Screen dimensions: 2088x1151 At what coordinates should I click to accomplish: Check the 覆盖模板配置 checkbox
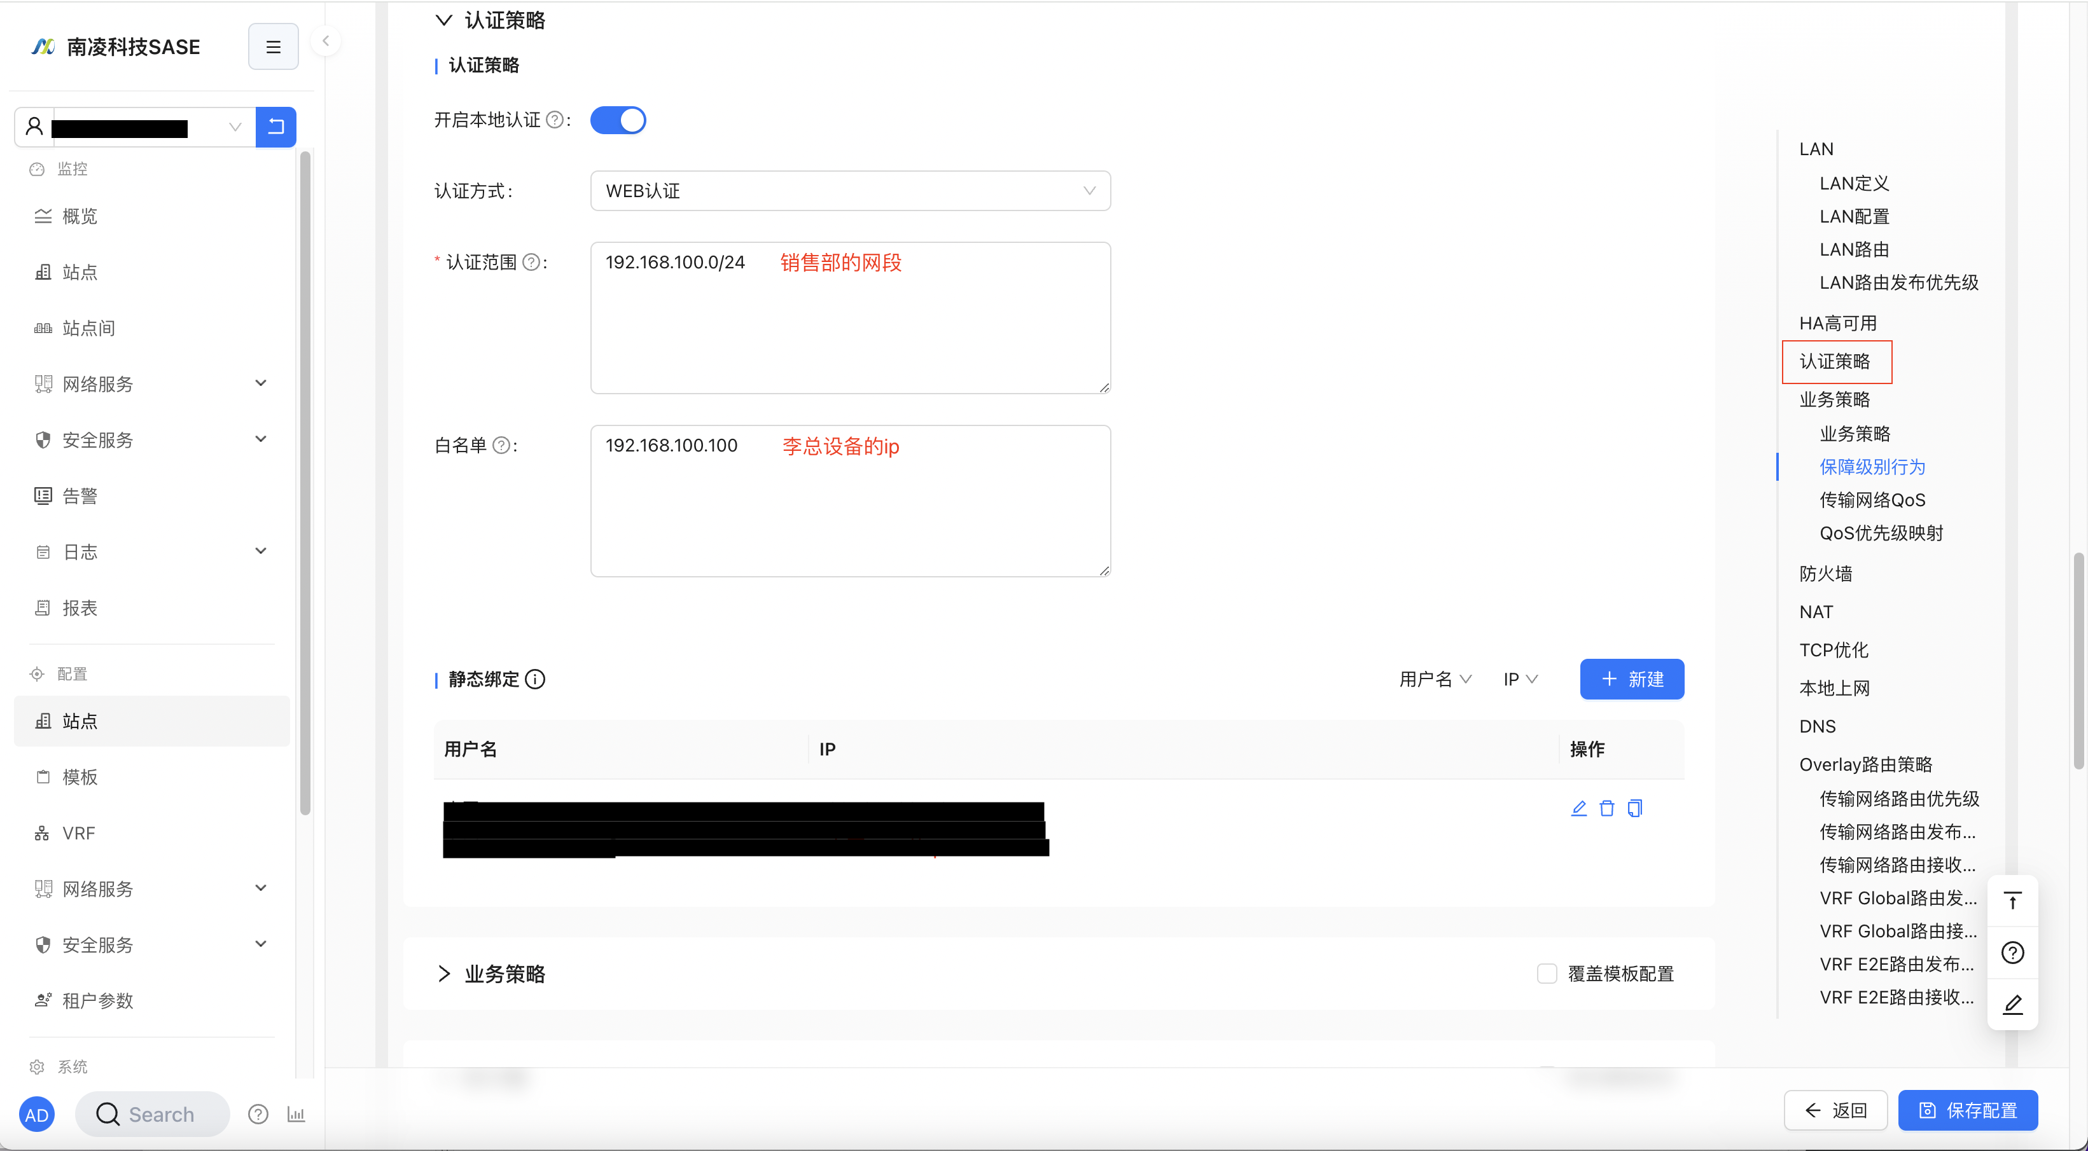(1547, 974)
